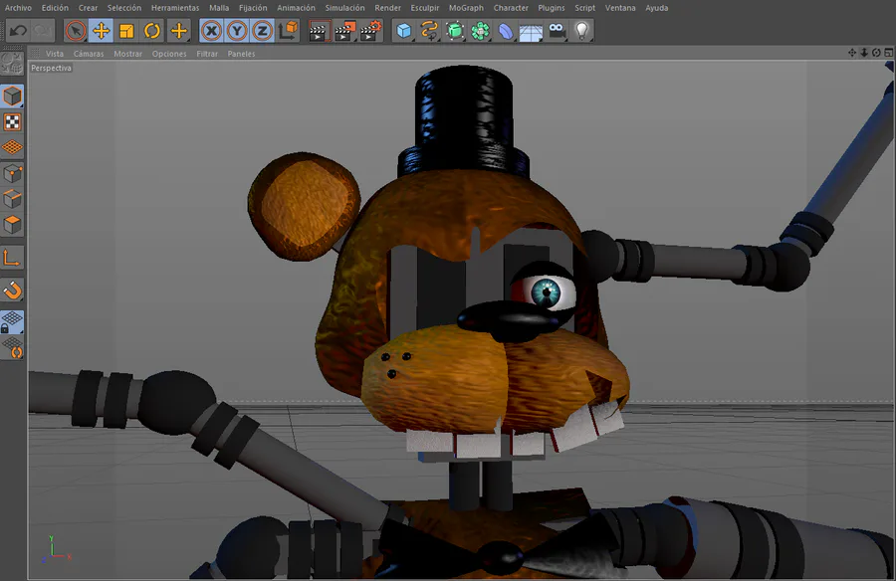896x581 pixels.
Task: Toggle snapping with the magnet icon
Action: (12, 290)
